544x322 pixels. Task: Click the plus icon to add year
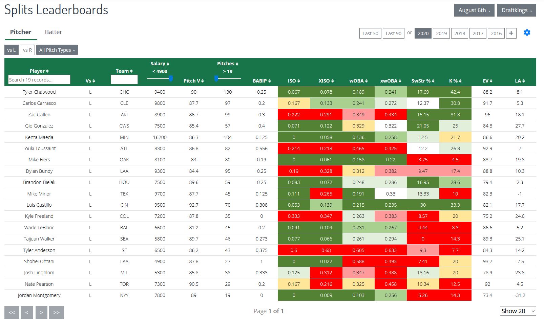tap(511, 33)
